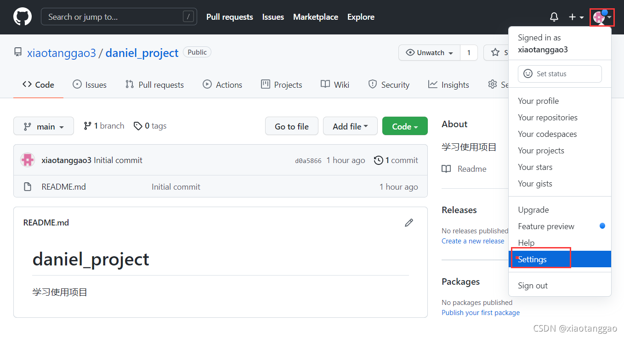The width and height of the screenshot is (624, 338).
Task: Click the user avatar menu
Action: pos(602,17)
